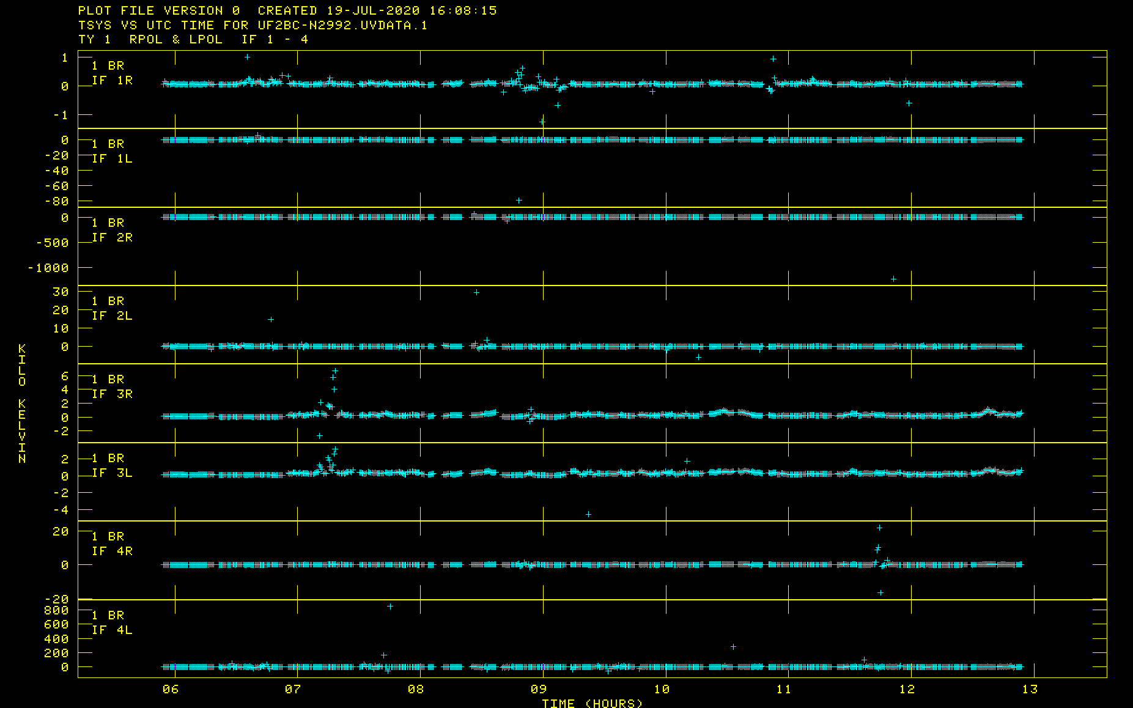This screenshot has height=708, width=1133.
Task: Click the outlier near 800 in IF 4L
Action: click(390, 607)
